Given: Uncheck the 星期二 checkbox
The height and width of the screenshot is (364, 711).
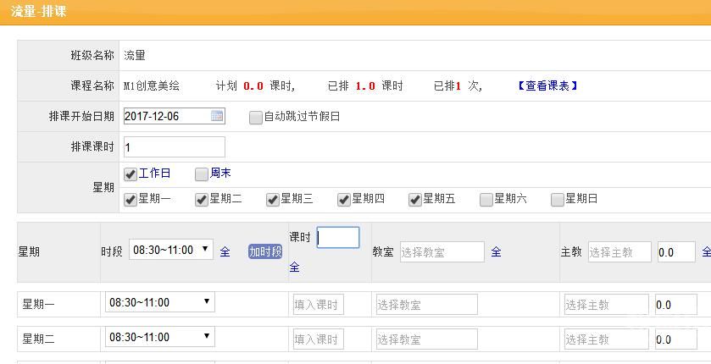Looking at the screenshot, I should pos(202,200).
